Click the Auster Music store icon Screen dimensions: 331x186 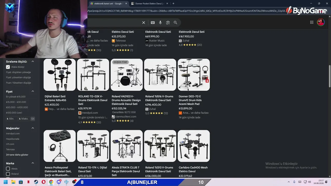point(147,41)
